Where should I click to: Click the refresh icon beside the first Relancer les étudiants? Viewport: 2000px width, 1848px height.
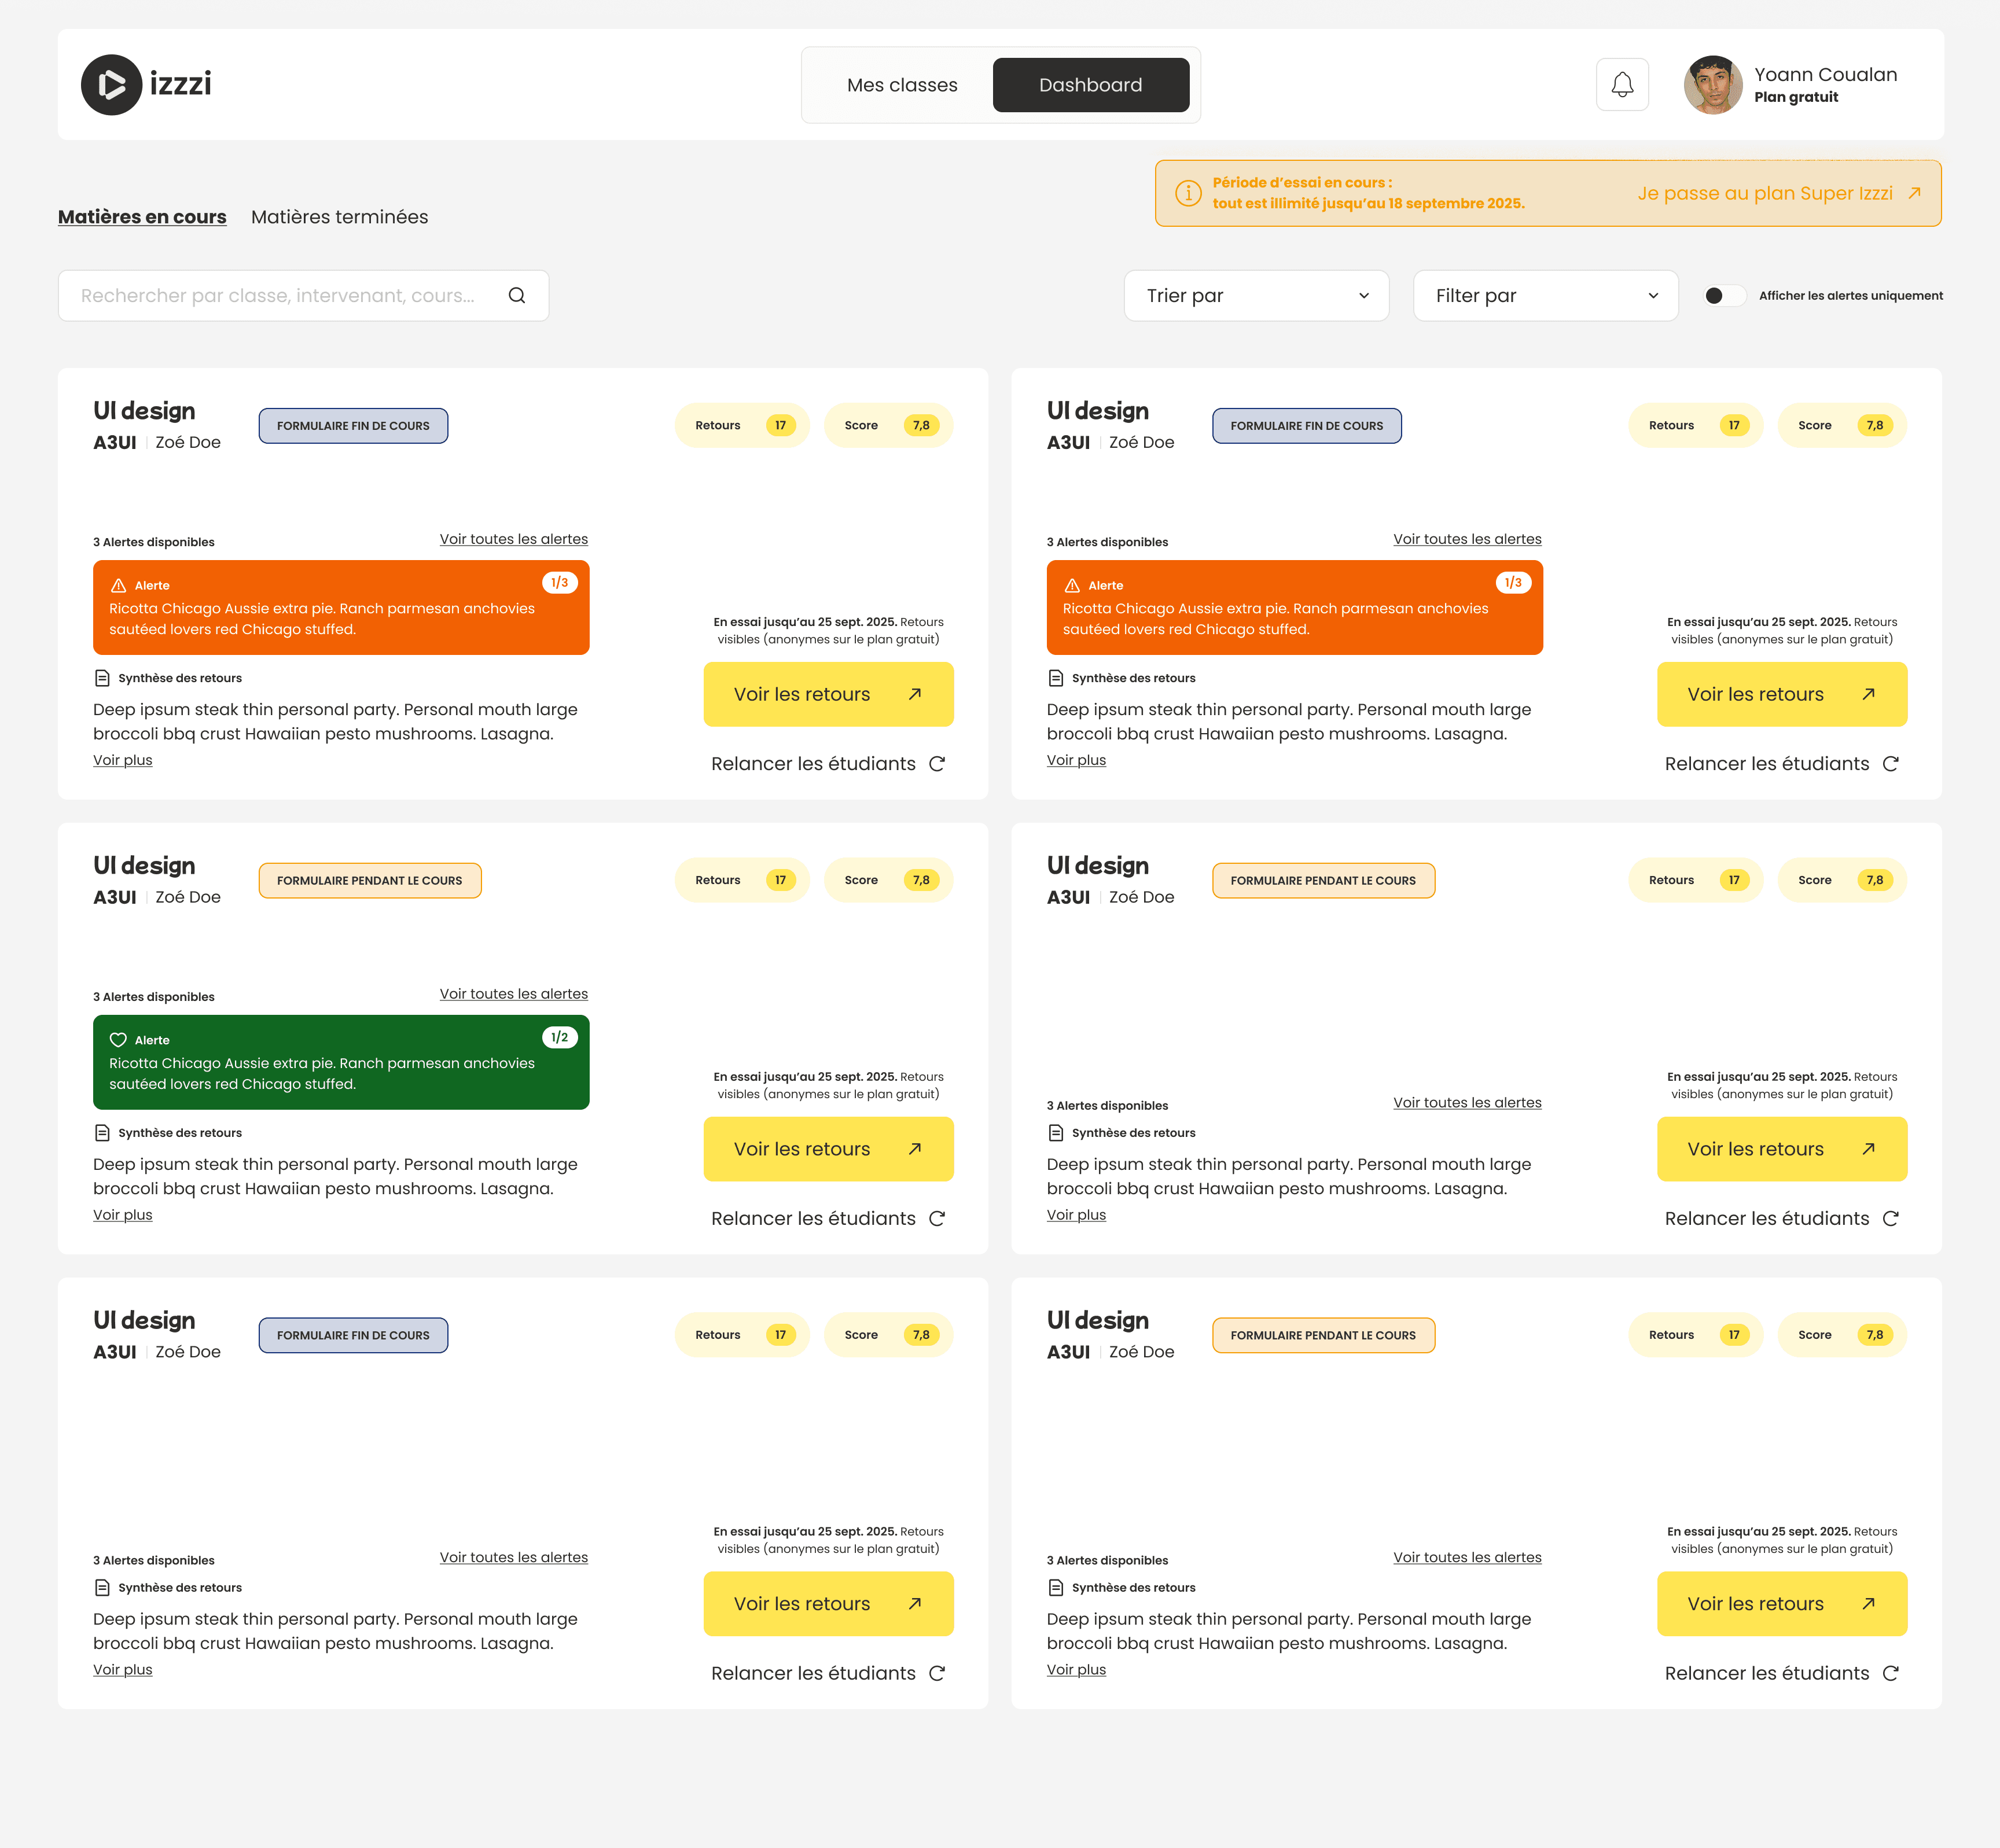(x=937, y=764)
